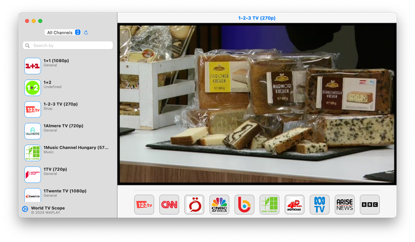Play 123tv from the bottom favorites bar
This screenshot has height=242, width=415.
tap(144, 204)
